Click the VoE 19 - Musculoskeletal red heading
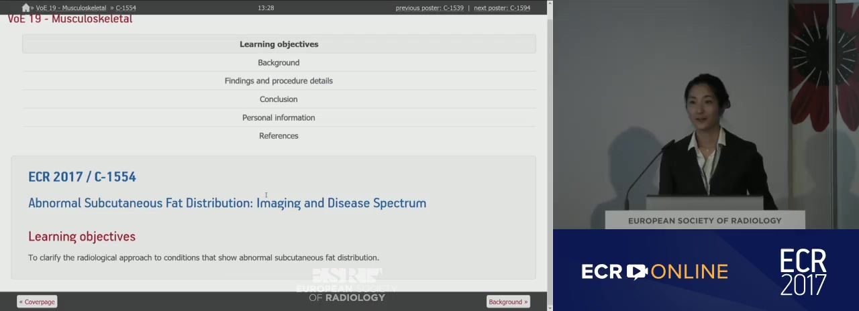Viewport: 859px width, 311px height. click(70, 19)
